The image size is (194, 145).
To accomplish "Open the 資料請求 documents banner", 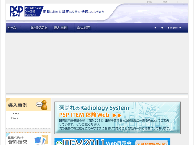I will click(29, 139).
